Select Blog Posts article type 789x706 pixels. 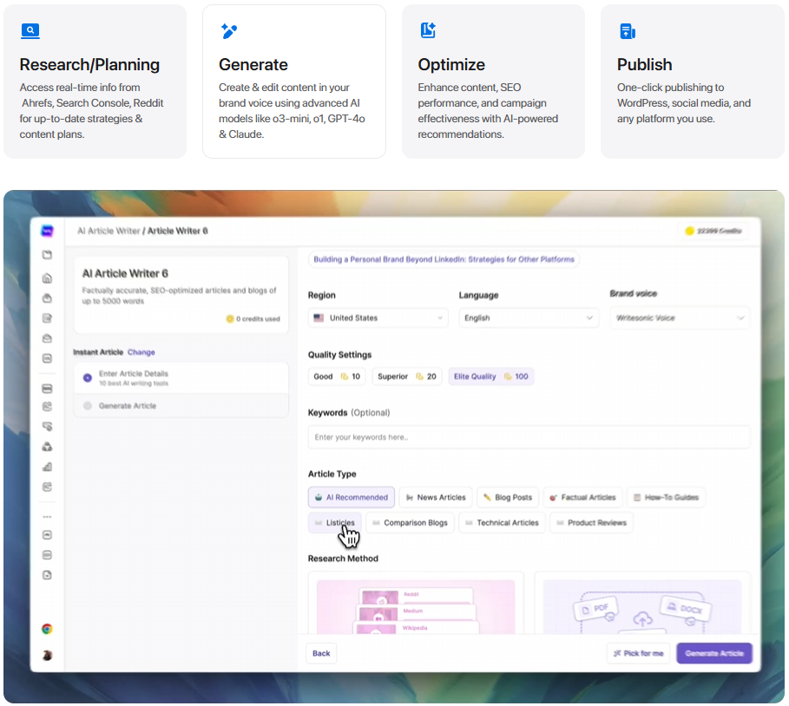(x=508, y=497)
